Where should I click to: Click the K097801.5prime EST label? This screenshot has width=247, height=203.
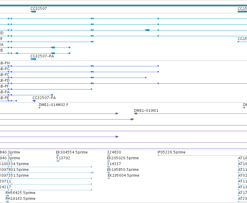click(14, 169)
